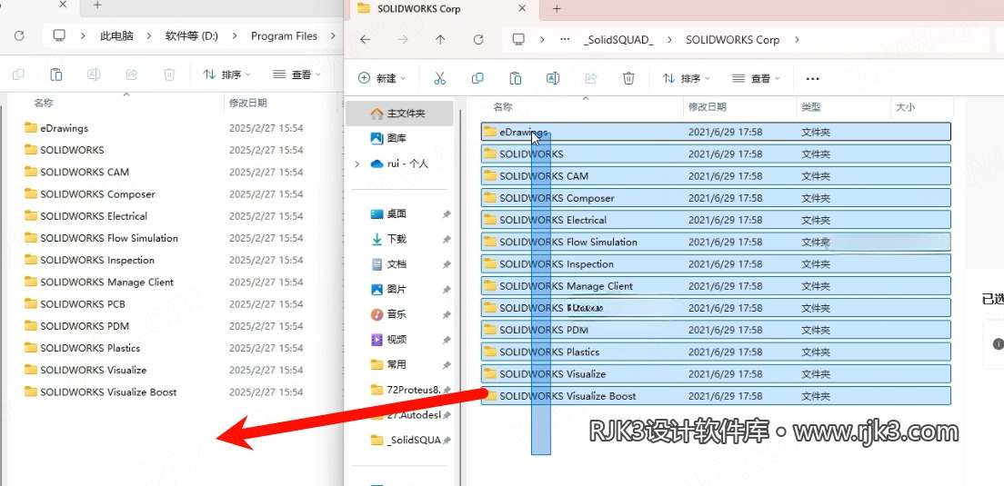Close the SOLIDWORKS Corp tab
The width and height of the screenshot is (1004, 486).
(x=523, y=9)
